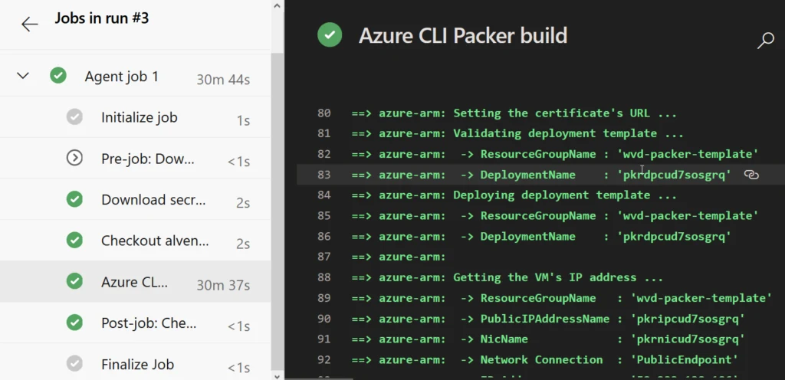Click the grey status icon for Initialize job
Image resolution: width=785 pixels, height=380 pixels.
74,117
